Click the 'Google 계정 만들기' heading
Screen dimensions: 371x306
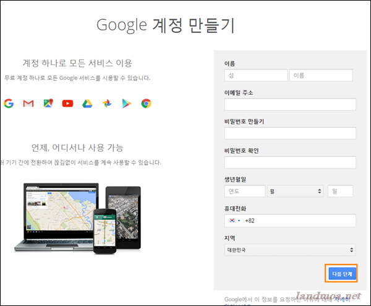(x=166, y=25)
